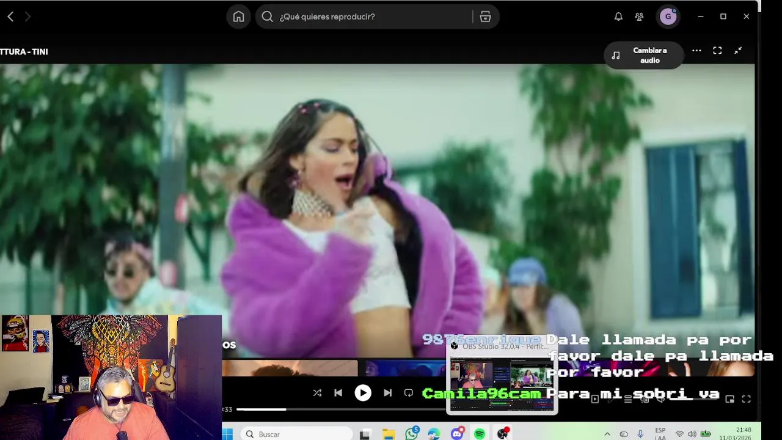
Task: Open WhatsApp from the taskbar
Action: click(x=412, y=434)
